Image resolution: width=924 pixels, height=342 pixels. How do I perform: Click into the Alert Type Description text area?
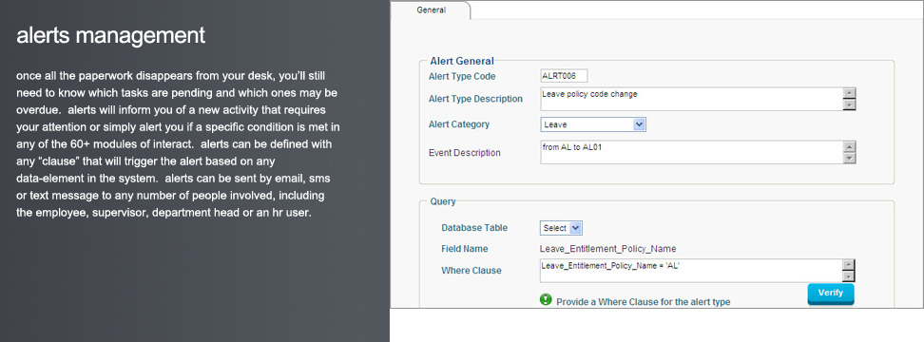tap(692, 99)
